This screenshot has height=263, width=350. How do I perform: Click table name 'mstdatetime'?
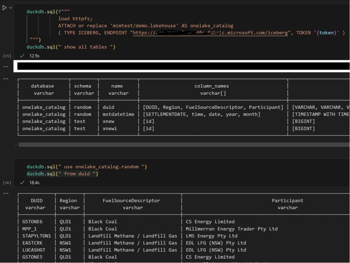point(118,114)
